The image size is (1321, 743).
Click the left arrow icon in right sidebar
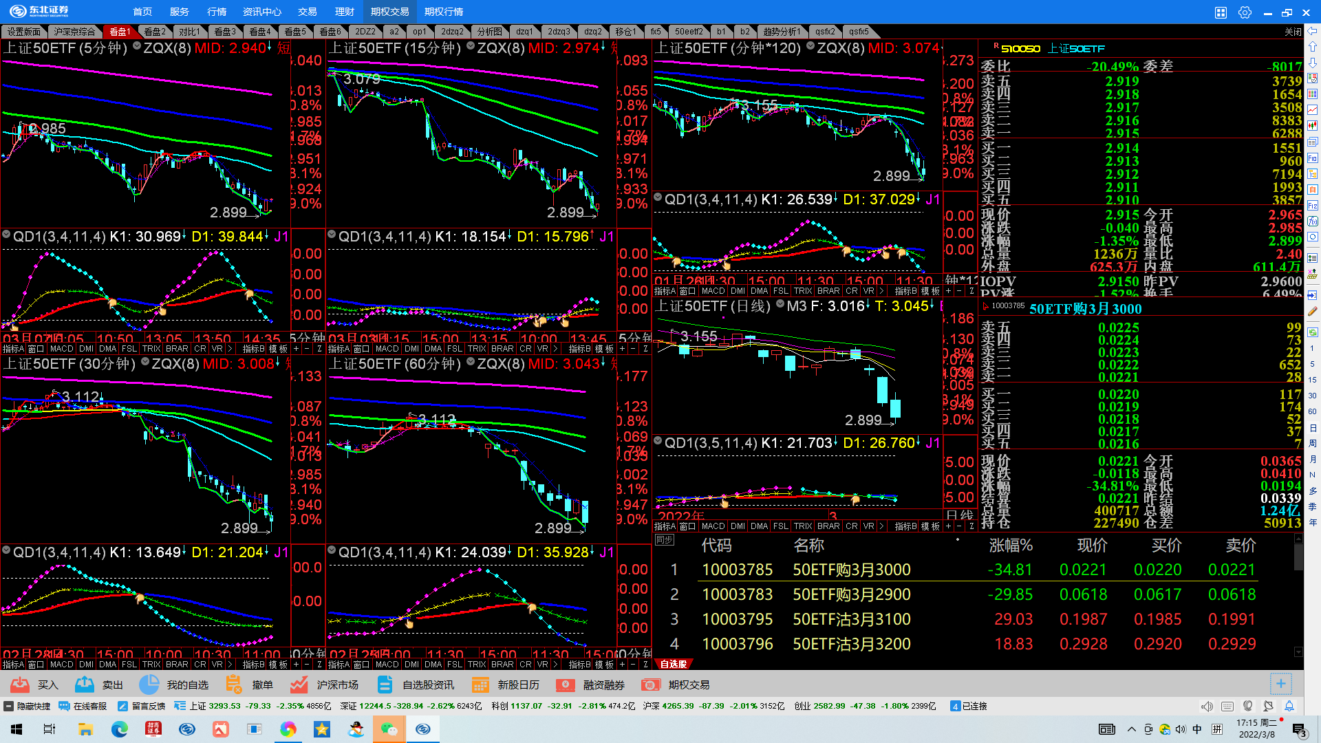pos(1312,31)
